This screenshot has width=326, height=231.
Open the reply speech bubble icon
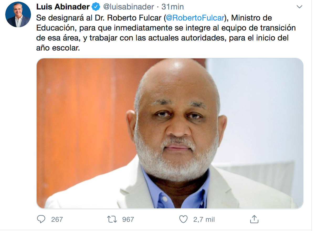[41, 219]
